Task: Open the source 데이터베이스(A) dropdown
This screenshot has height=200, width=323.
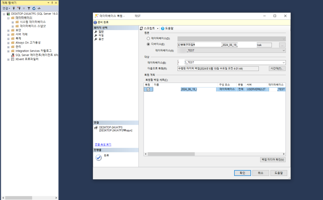Action: point(284,51)
